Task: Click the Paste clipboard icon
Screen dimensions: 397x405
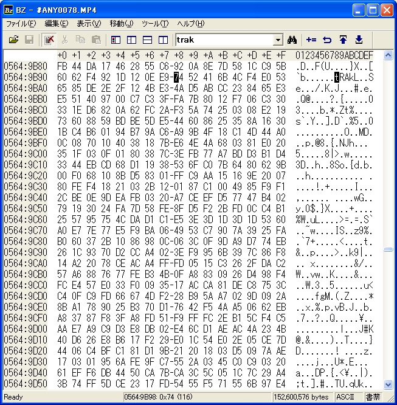Action: [x=96, y=40]
